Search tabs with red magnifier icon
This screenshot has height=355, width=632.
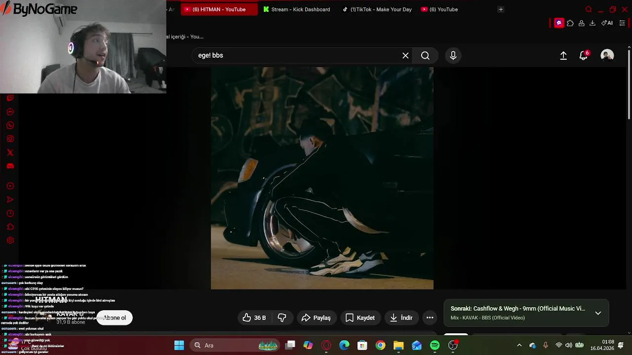589,9
